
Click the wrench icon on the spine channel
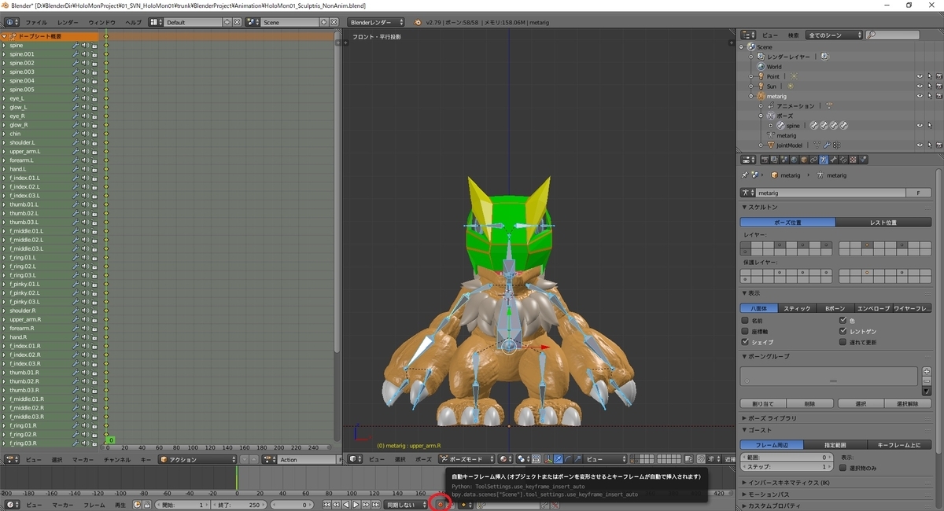(76, 46)
